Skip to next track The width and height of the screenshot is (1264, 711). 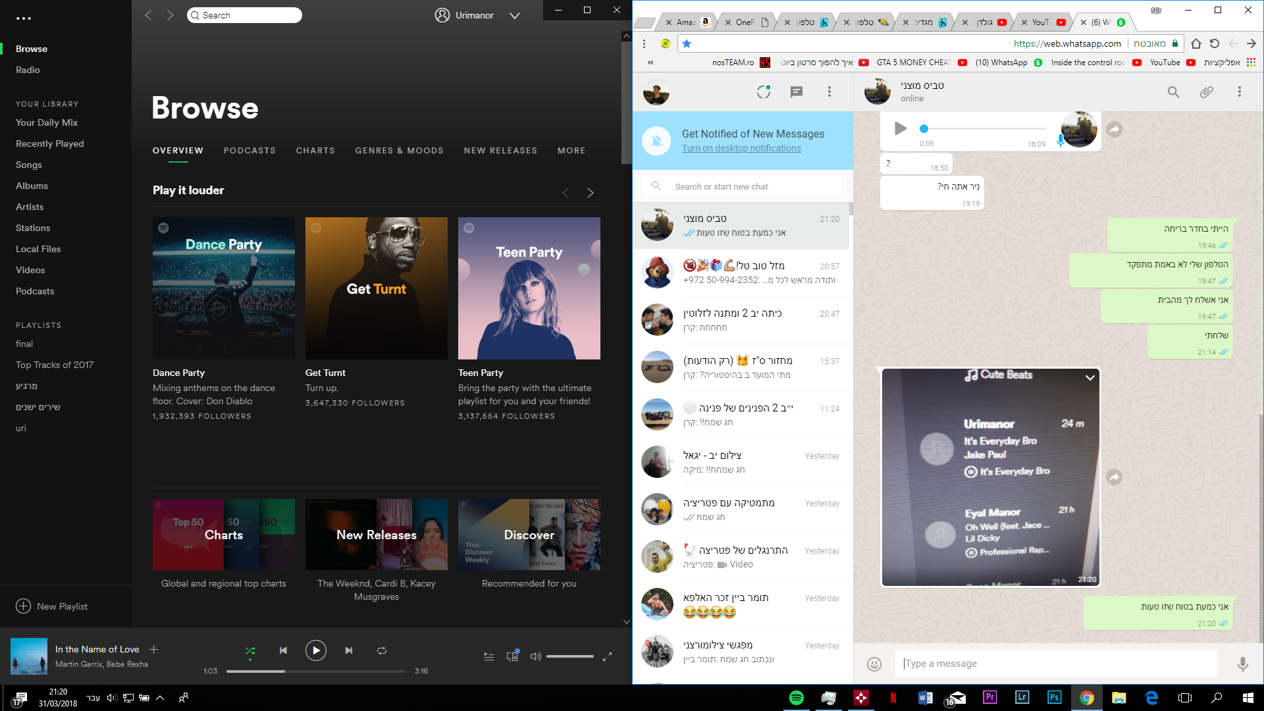pos(349,650)
